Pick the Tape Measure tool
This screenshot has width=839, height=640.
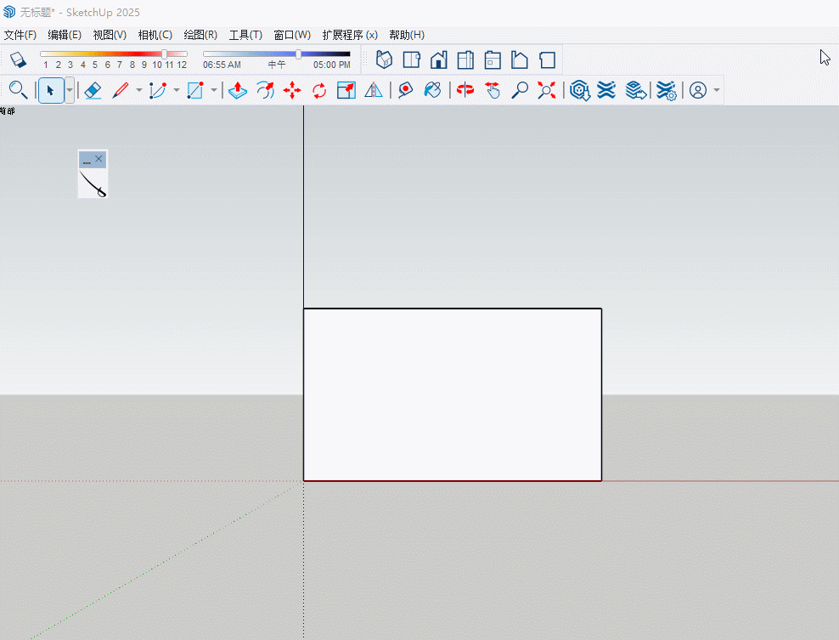[x=406, y=90]
